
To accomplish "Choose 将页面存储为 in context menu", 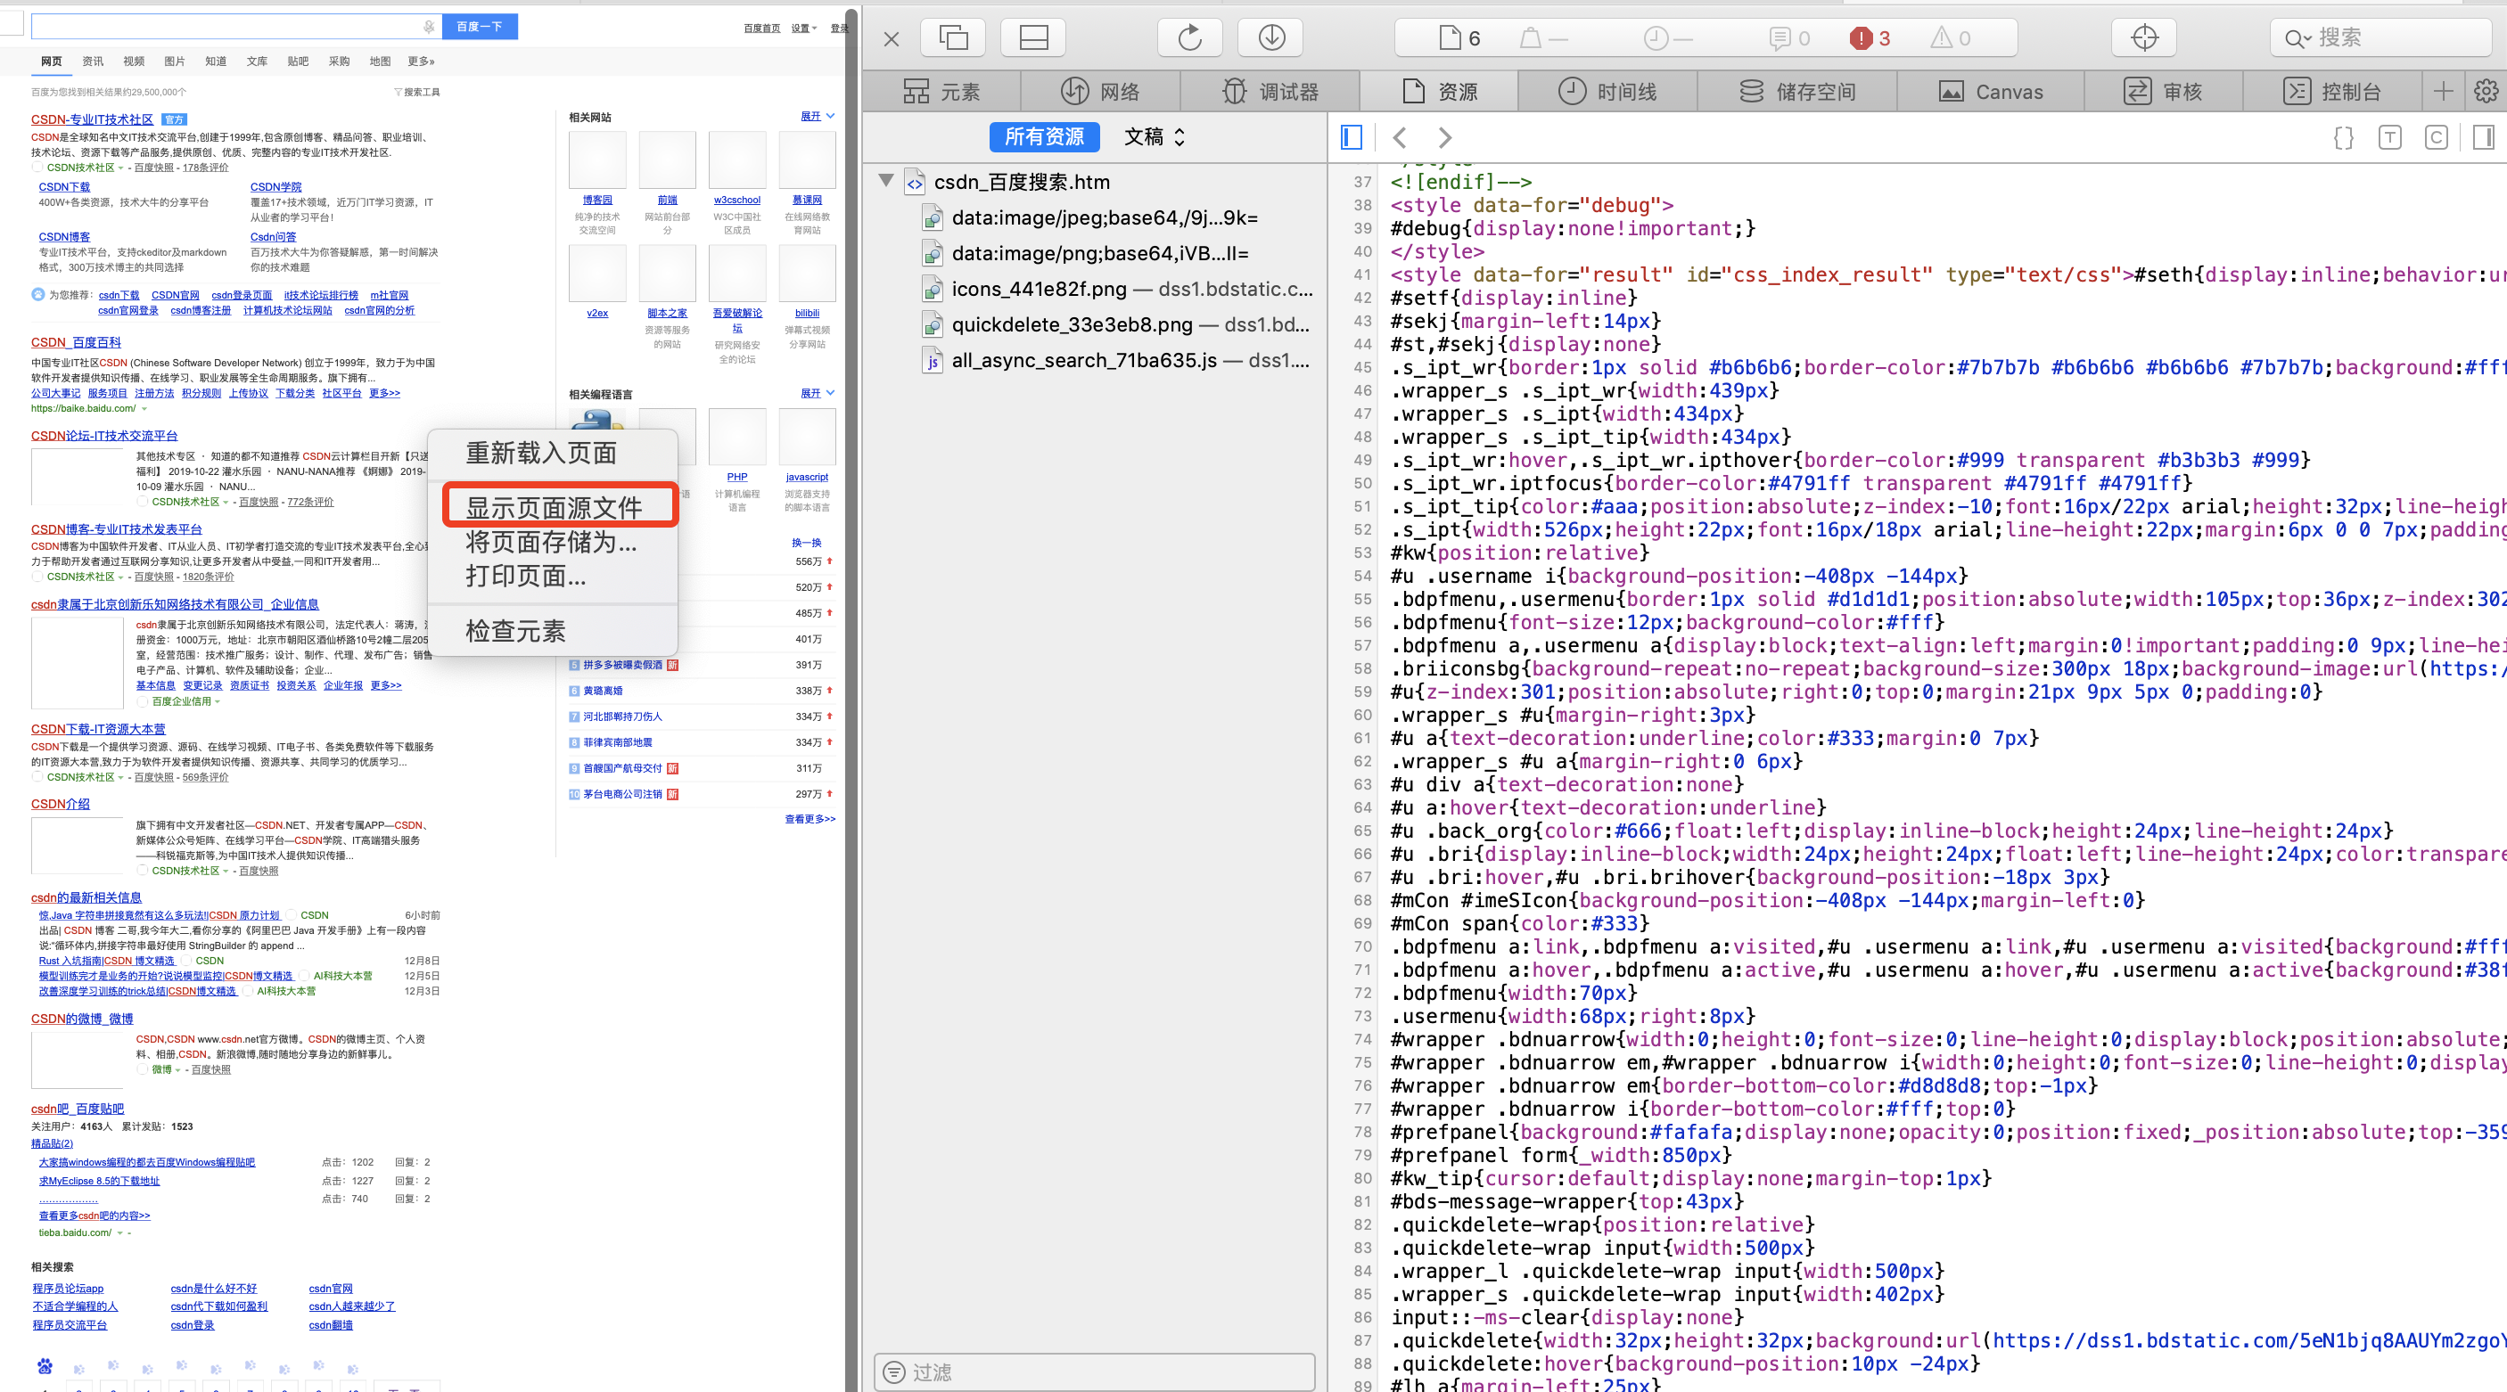I will (x=551, y=542).
